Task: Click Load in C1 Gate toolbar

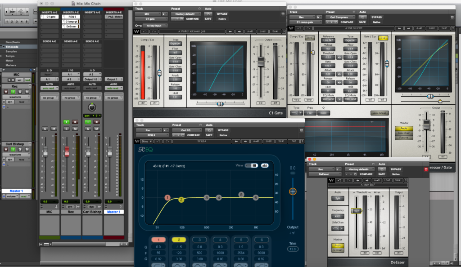Action: click(x=262, y=31)
